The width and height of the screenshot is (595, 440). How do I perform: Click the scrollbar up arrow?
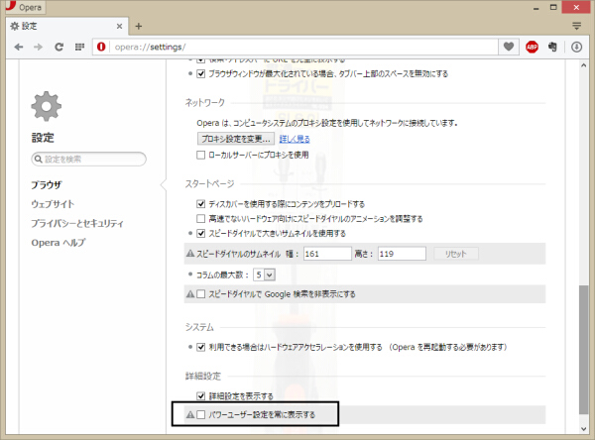[584, 65]
